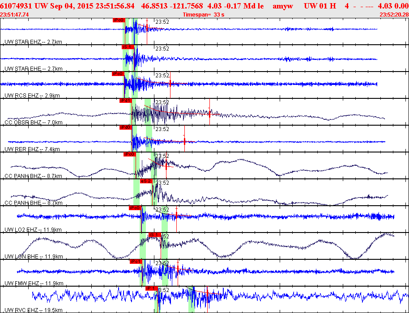Click the end time '23:52:20.28' in header
Screen dimensions: 409x313
394,15
